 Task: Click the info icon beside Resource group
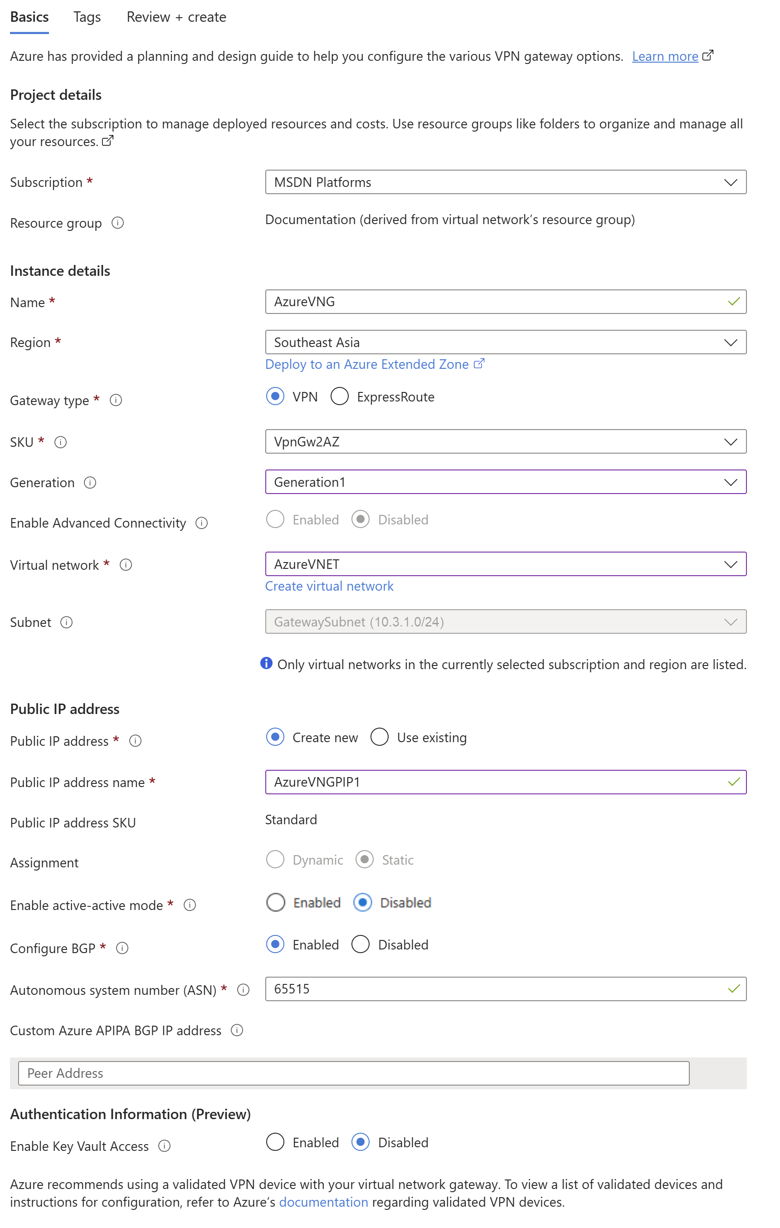[x=117, y=223]
